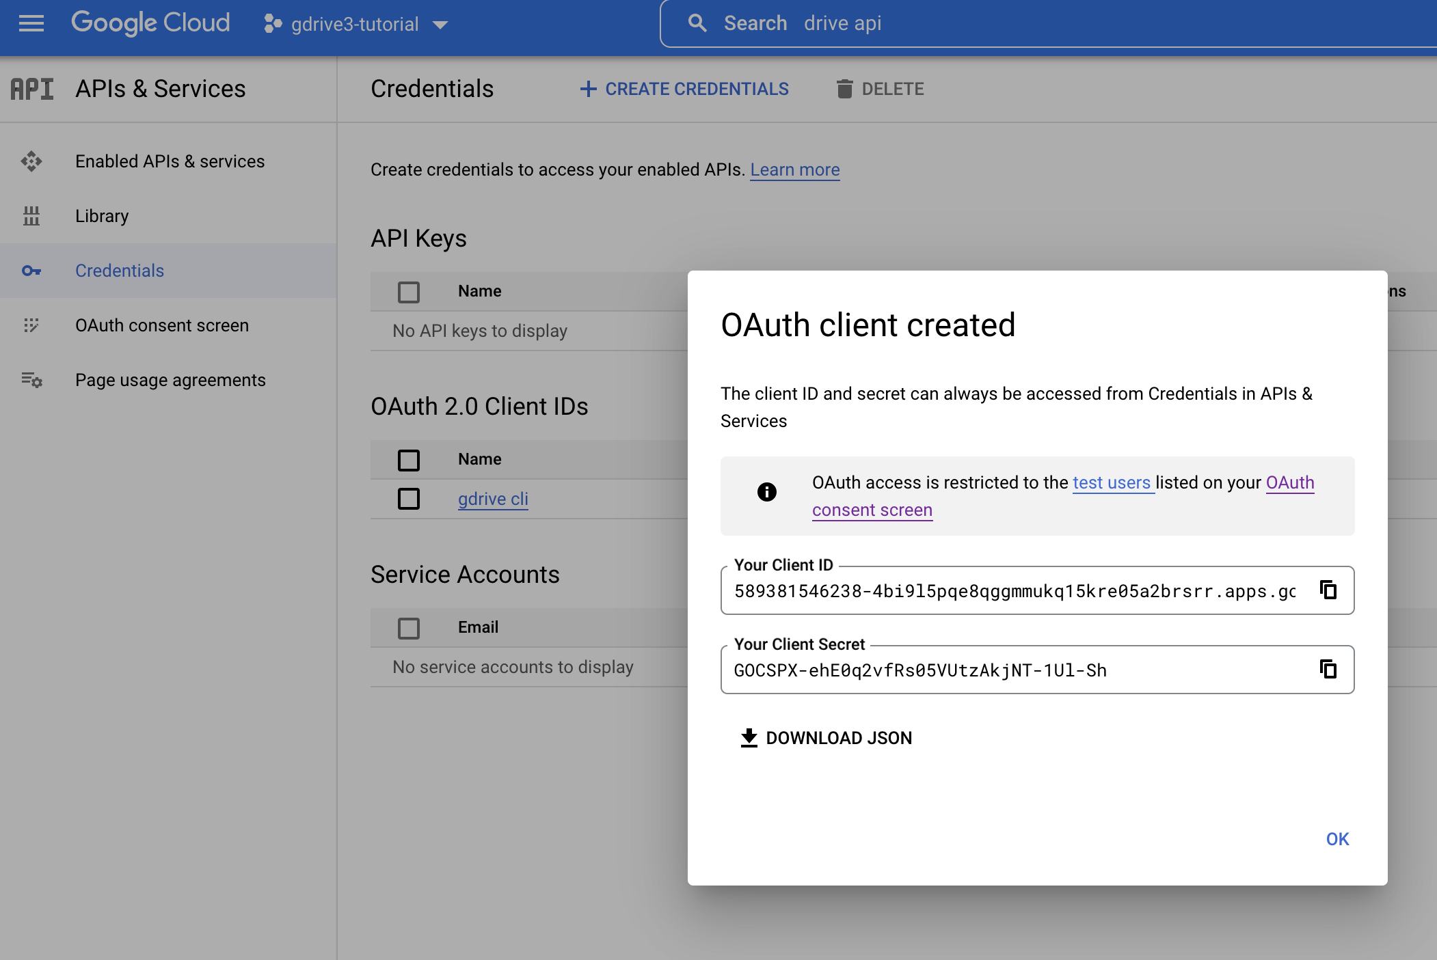Viewport: 1437px width, 960px height.
Task: Open Enabled APIs & services
Action: point(168,161)
